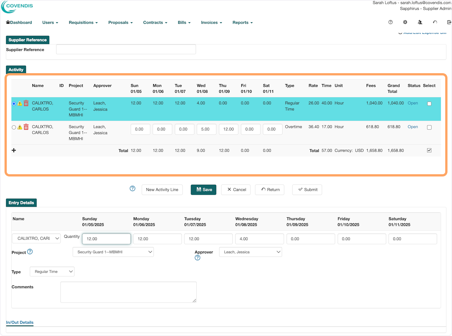Viewport: 452px width, 336px height.
Task: Open the Type dropdown showing Regular Time
Action: tap(52, 271)
